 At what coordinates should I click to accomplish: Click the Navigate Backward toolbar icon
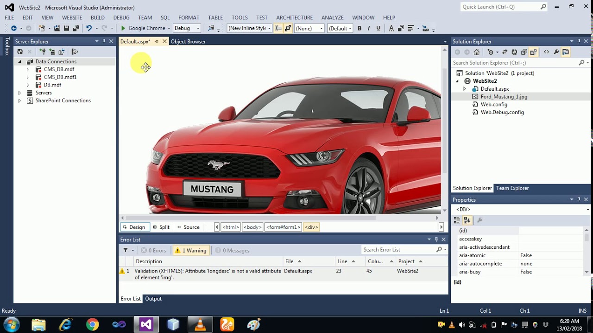pyautogui.click(x=14, y=28)
